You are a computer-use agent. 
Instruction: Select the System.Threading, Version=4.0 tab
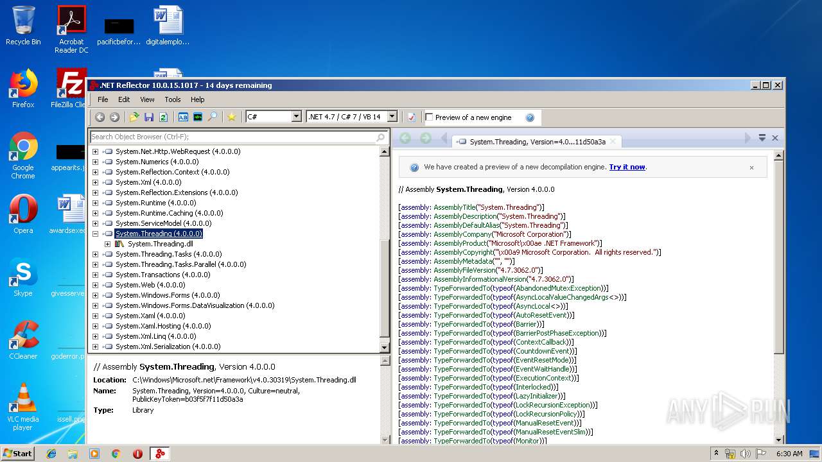[537, 141]
